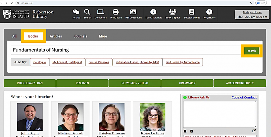Image resolution: width=271 pixels, height=137 pixels.
Task: Open the Code of Conduct link
Action: [244, 97]
